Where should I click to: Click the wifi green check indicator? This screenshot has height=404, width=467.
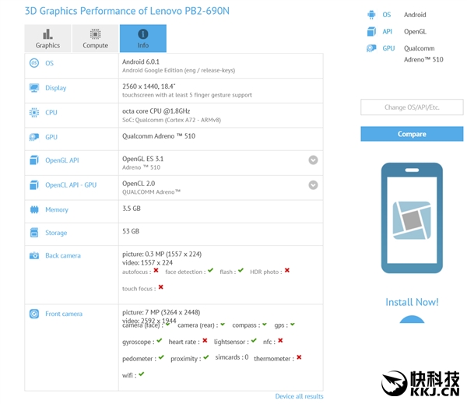(x=142, y=374)
